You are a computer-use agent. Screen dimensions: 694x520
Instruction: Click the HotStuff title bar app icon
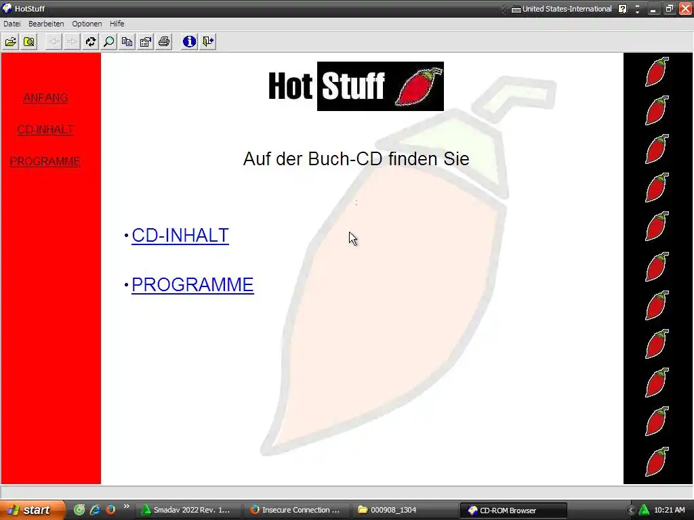click(x=7, y=8)
